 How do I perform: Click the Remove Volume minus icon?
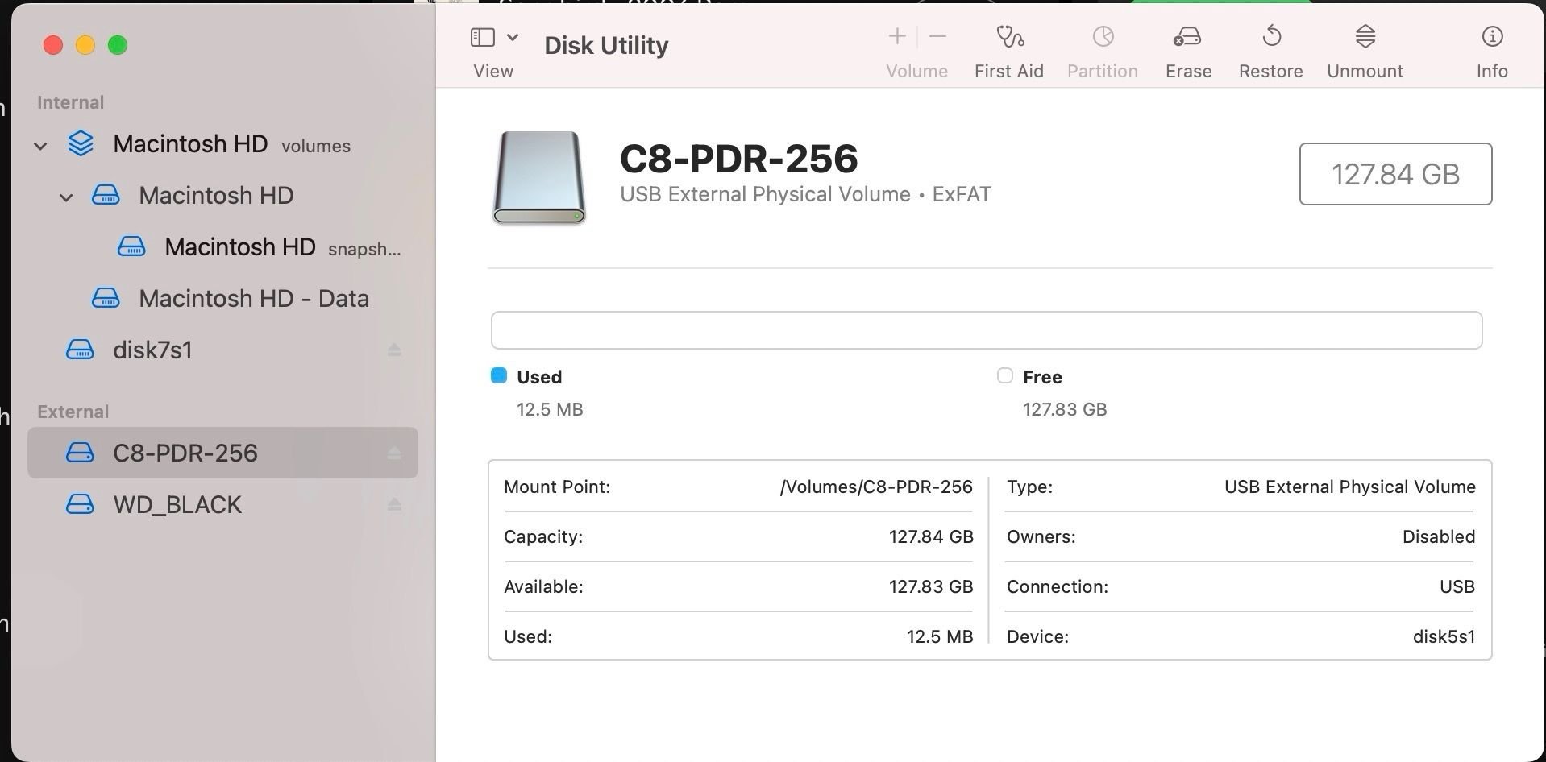(937, 35)
